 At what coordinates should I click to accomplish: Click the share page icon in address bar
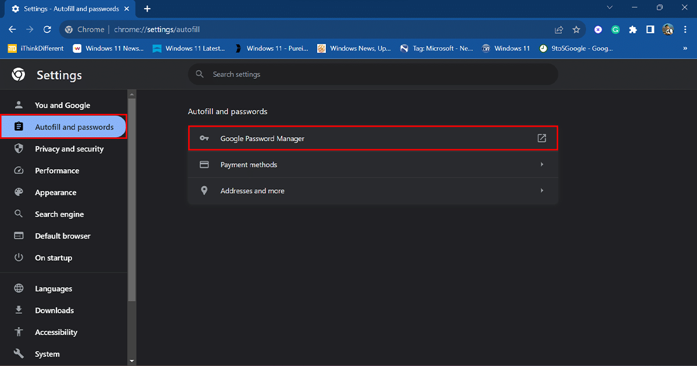559,30
